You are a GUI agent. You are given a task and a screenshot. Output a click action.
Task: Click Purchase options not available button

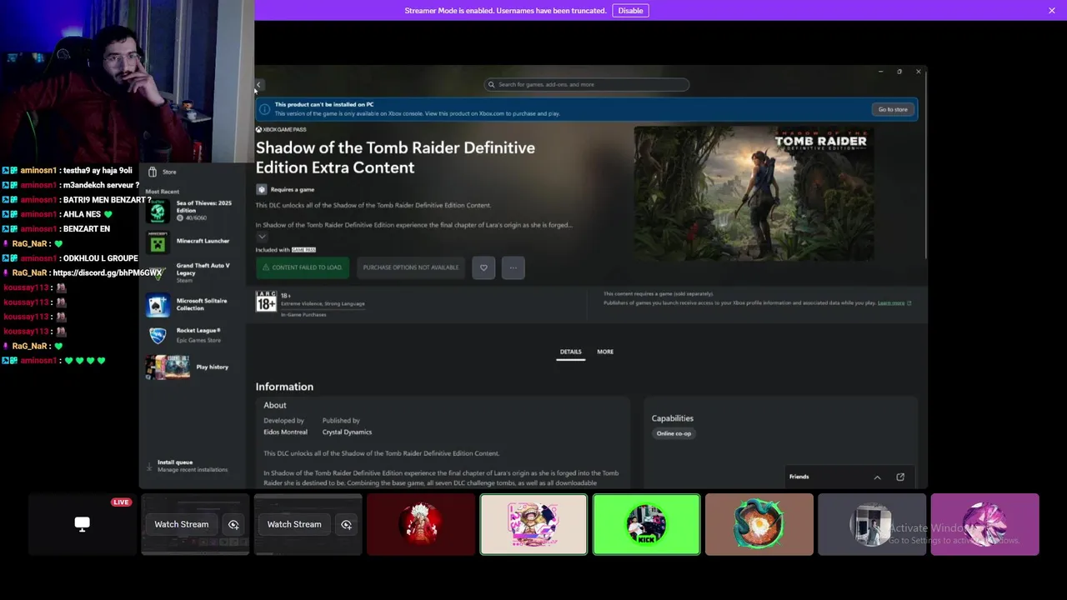pos(410,267)
